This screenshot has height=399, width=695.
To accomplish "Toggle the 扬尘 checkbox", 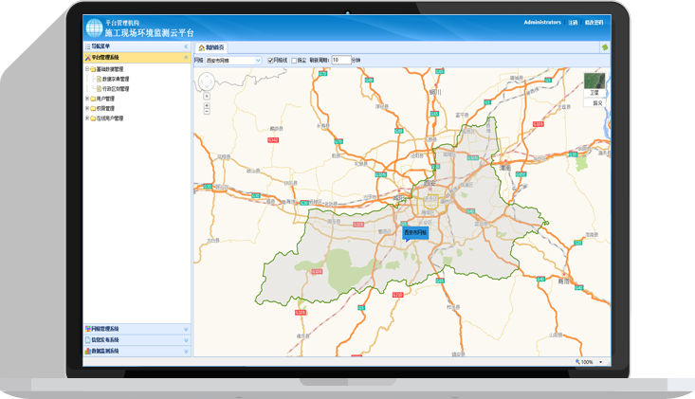I will pos(294,61).
